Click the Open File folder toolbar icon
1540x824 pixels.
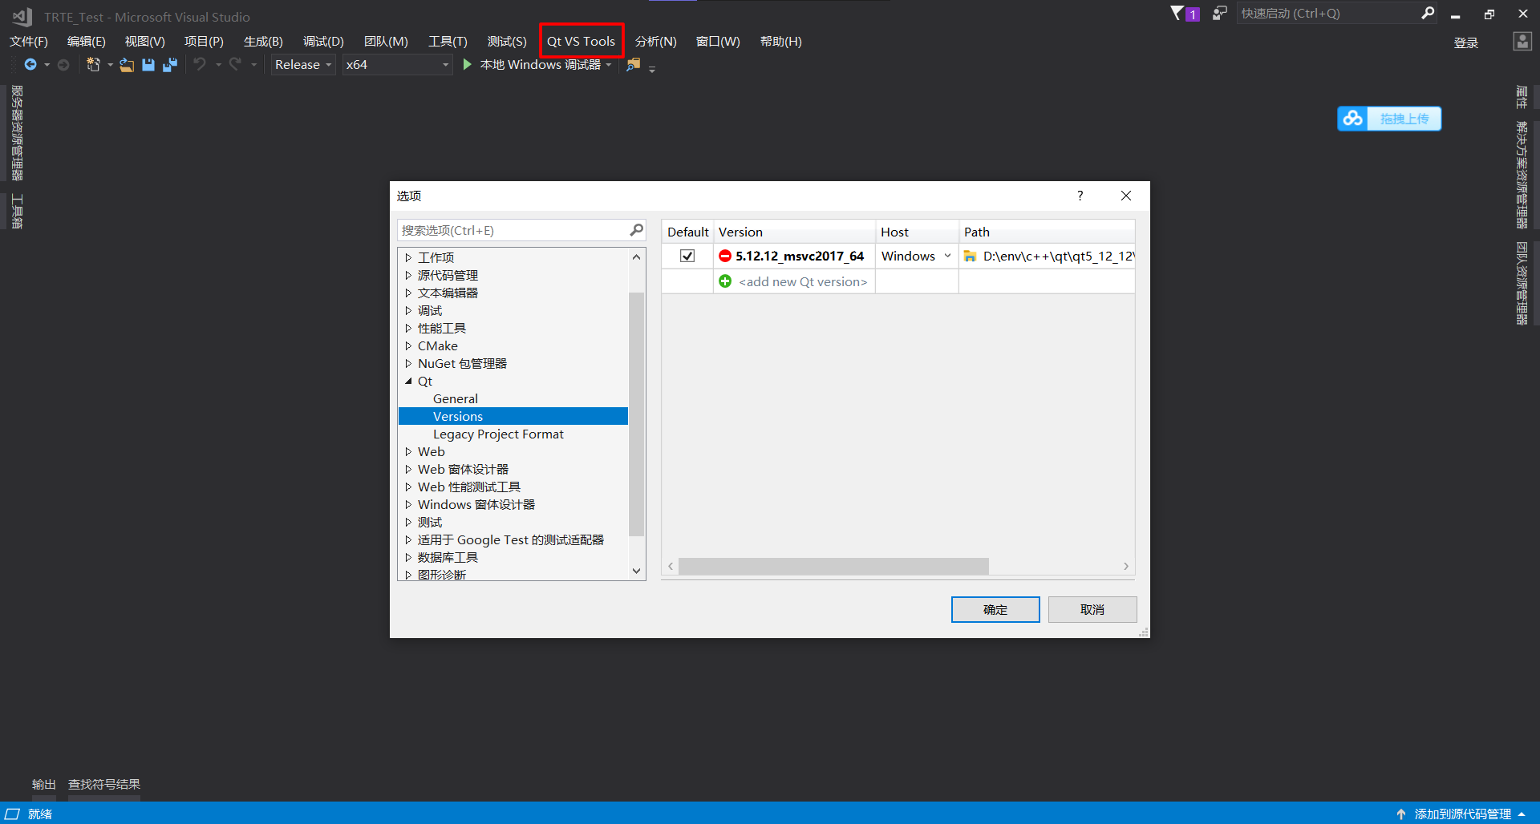[127, 65]
